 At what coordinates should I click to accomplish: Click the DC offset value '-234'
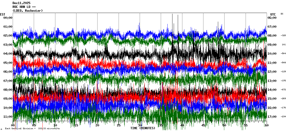point(283,116)
